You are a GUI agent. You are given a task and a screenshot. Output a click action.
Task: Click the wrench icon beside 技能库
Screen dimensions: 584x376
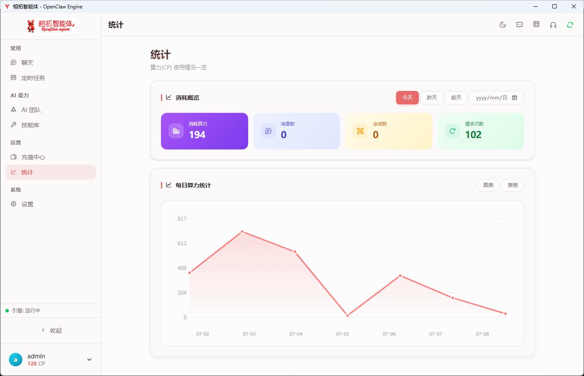(13, 125)
